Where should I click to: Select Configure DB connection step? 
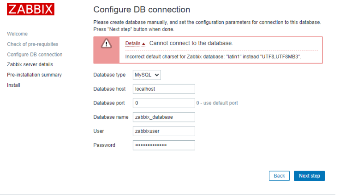tap(35, 54)
